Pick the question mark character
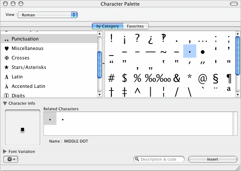The image size is (241, 171). point(137,38)
